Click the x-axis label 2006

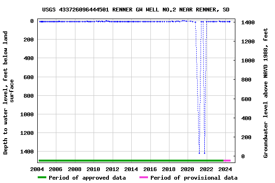tap(55, 169)
